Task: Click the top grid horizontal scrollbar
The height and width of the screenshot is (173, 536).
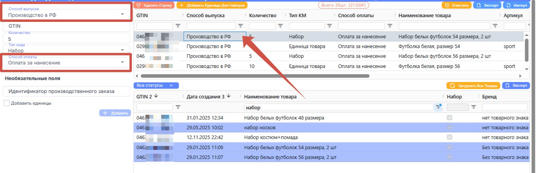Action: [x=255, y=76]
